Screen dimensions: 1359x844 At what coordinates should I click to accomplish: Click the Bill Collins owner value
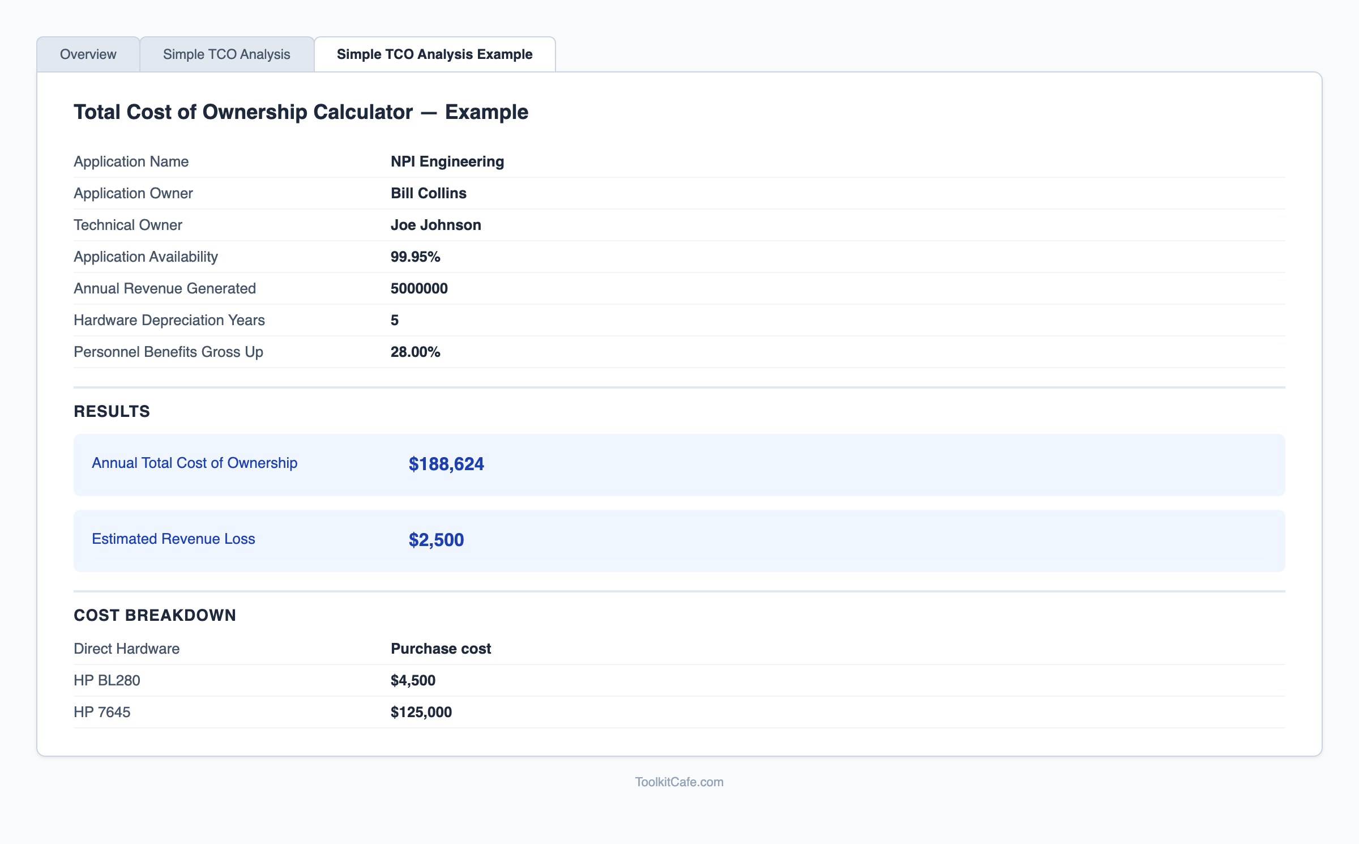point(428,193)
